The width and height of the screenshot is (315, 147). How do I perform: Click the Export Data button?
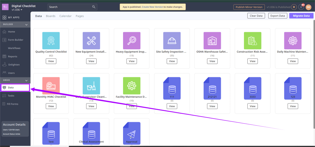[x=277, y=16]
